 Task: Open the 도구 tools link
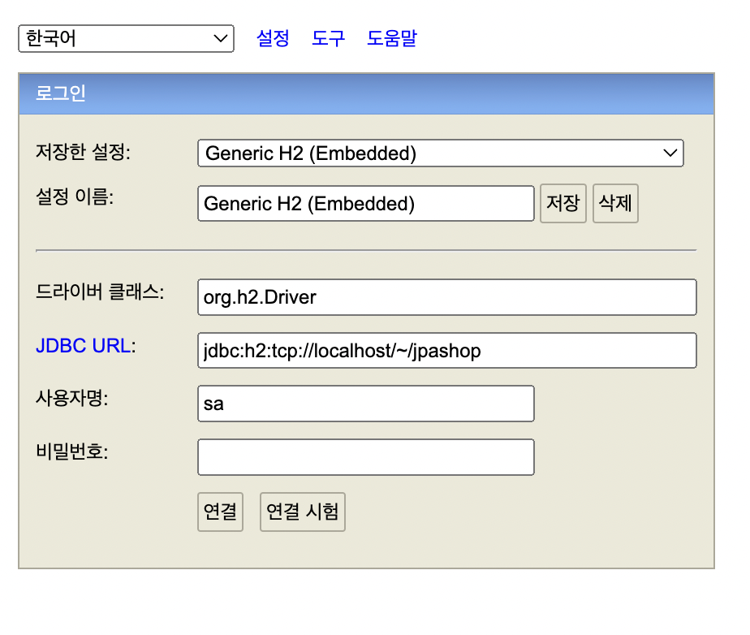point(328,38)
